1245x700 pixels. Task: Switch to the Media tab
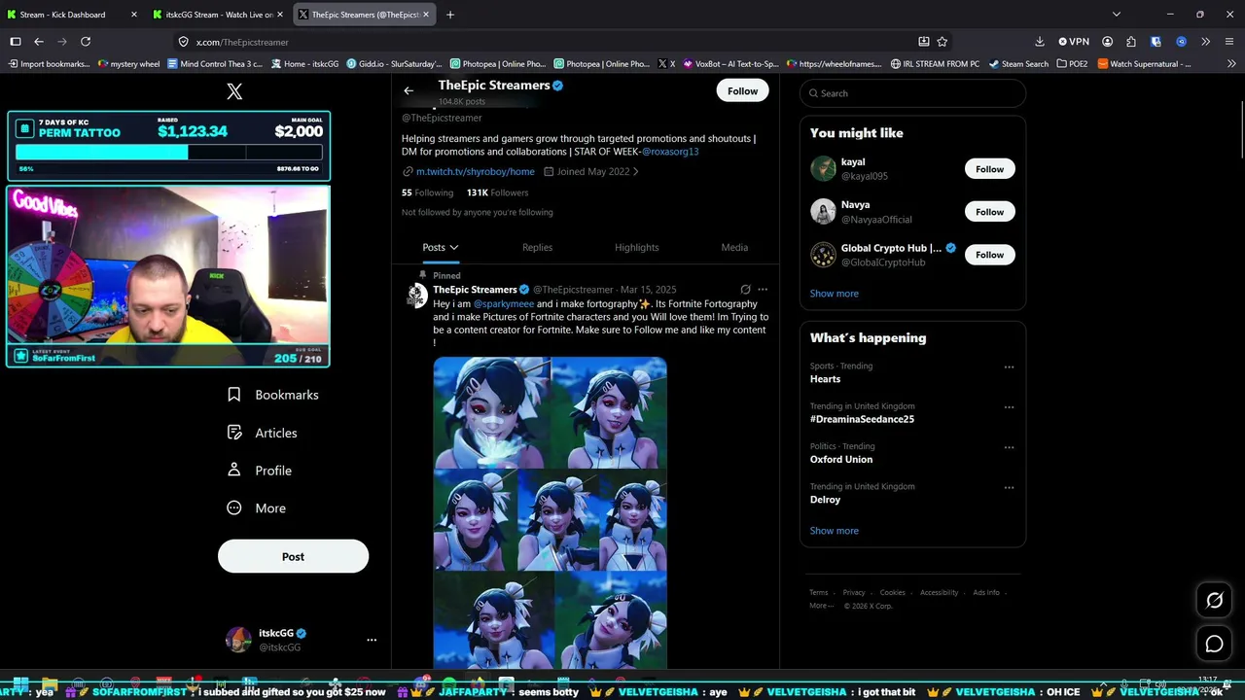(734, 248)
